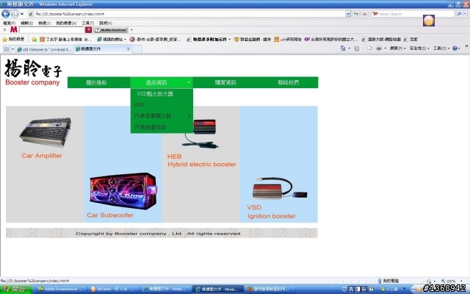Screen dimensions: 470x294
Task: Switch to Adobe Dreamweaver in taskbar
Action: 62,289
